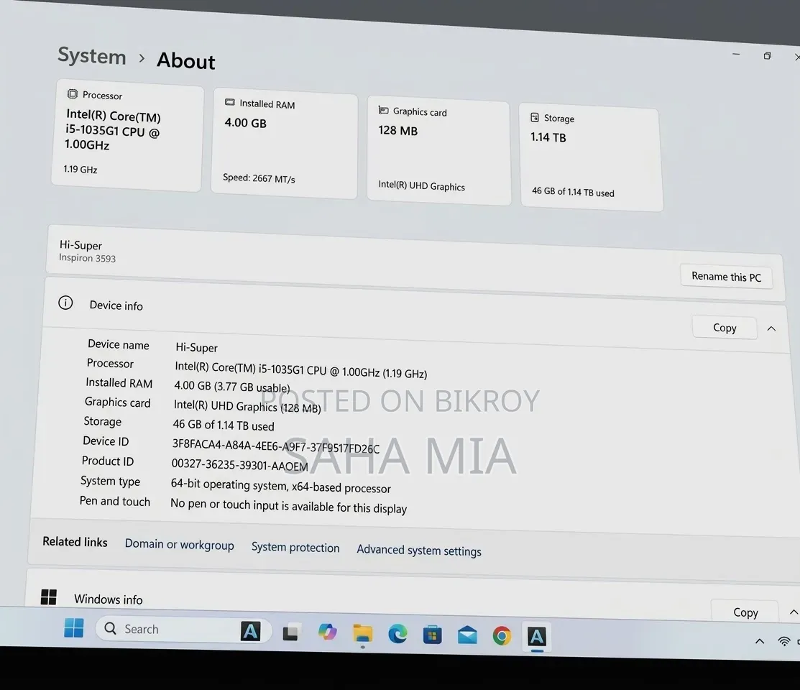The height and width of the screenshot is (690, 800).
Task: Minimize the Settings window
Action: click(x=736, y=54)
